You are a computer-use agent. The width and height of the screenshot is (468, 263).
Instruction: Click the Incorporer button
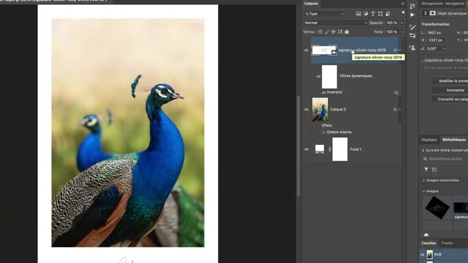pos(450,90)
